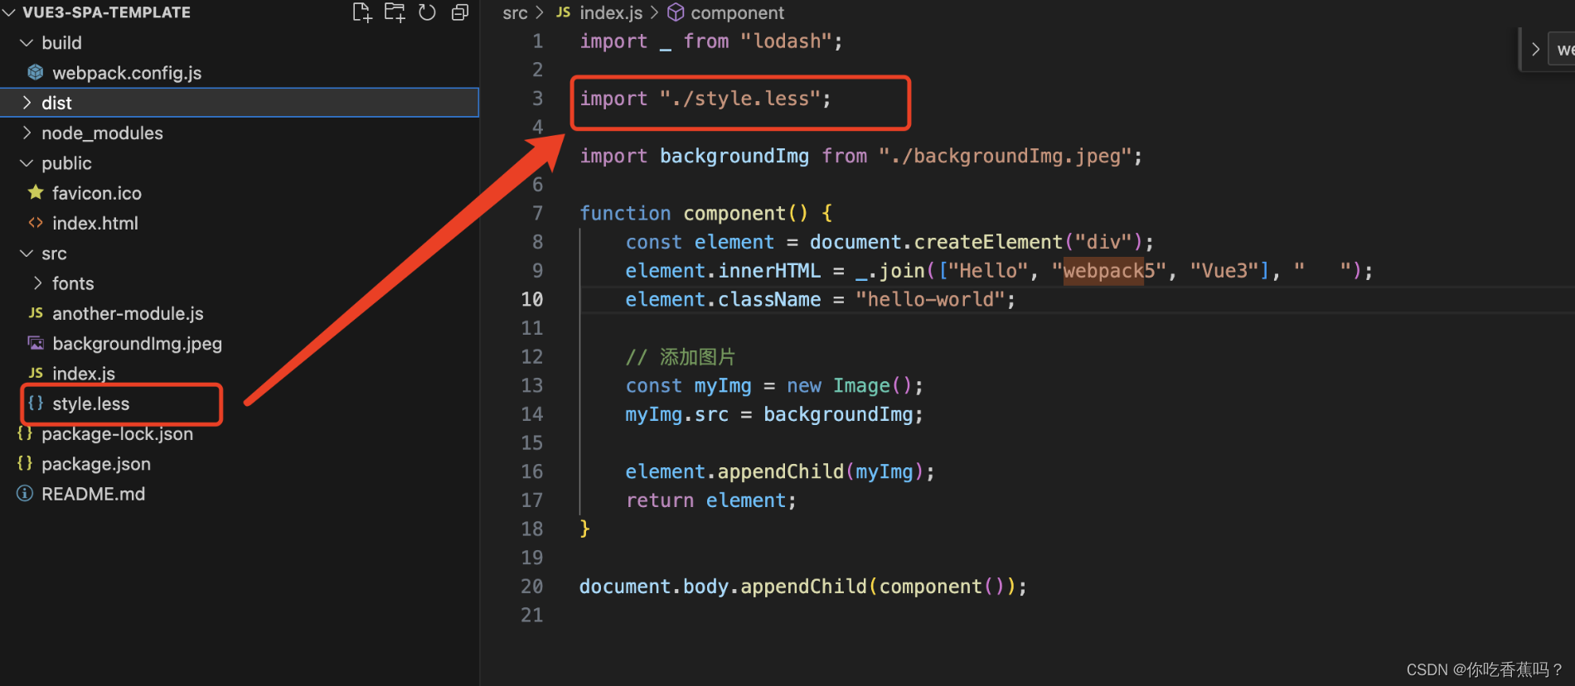
Task: Click the braces icon beside package-lock.json
Action: pyautogui.click(x=25, y=433)
